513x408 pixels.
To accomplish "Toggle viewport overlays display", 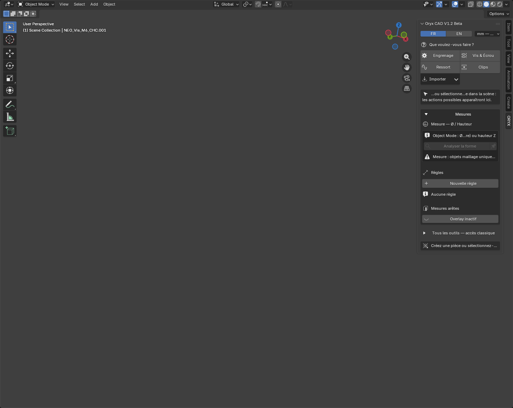I will 455,4.
